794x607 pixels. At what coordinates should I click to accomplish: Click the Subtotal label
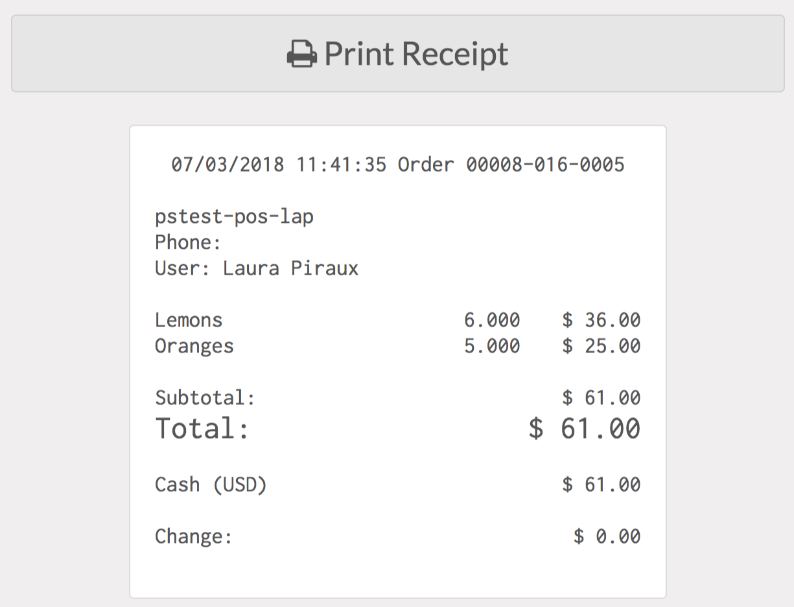tap(205, 398)
